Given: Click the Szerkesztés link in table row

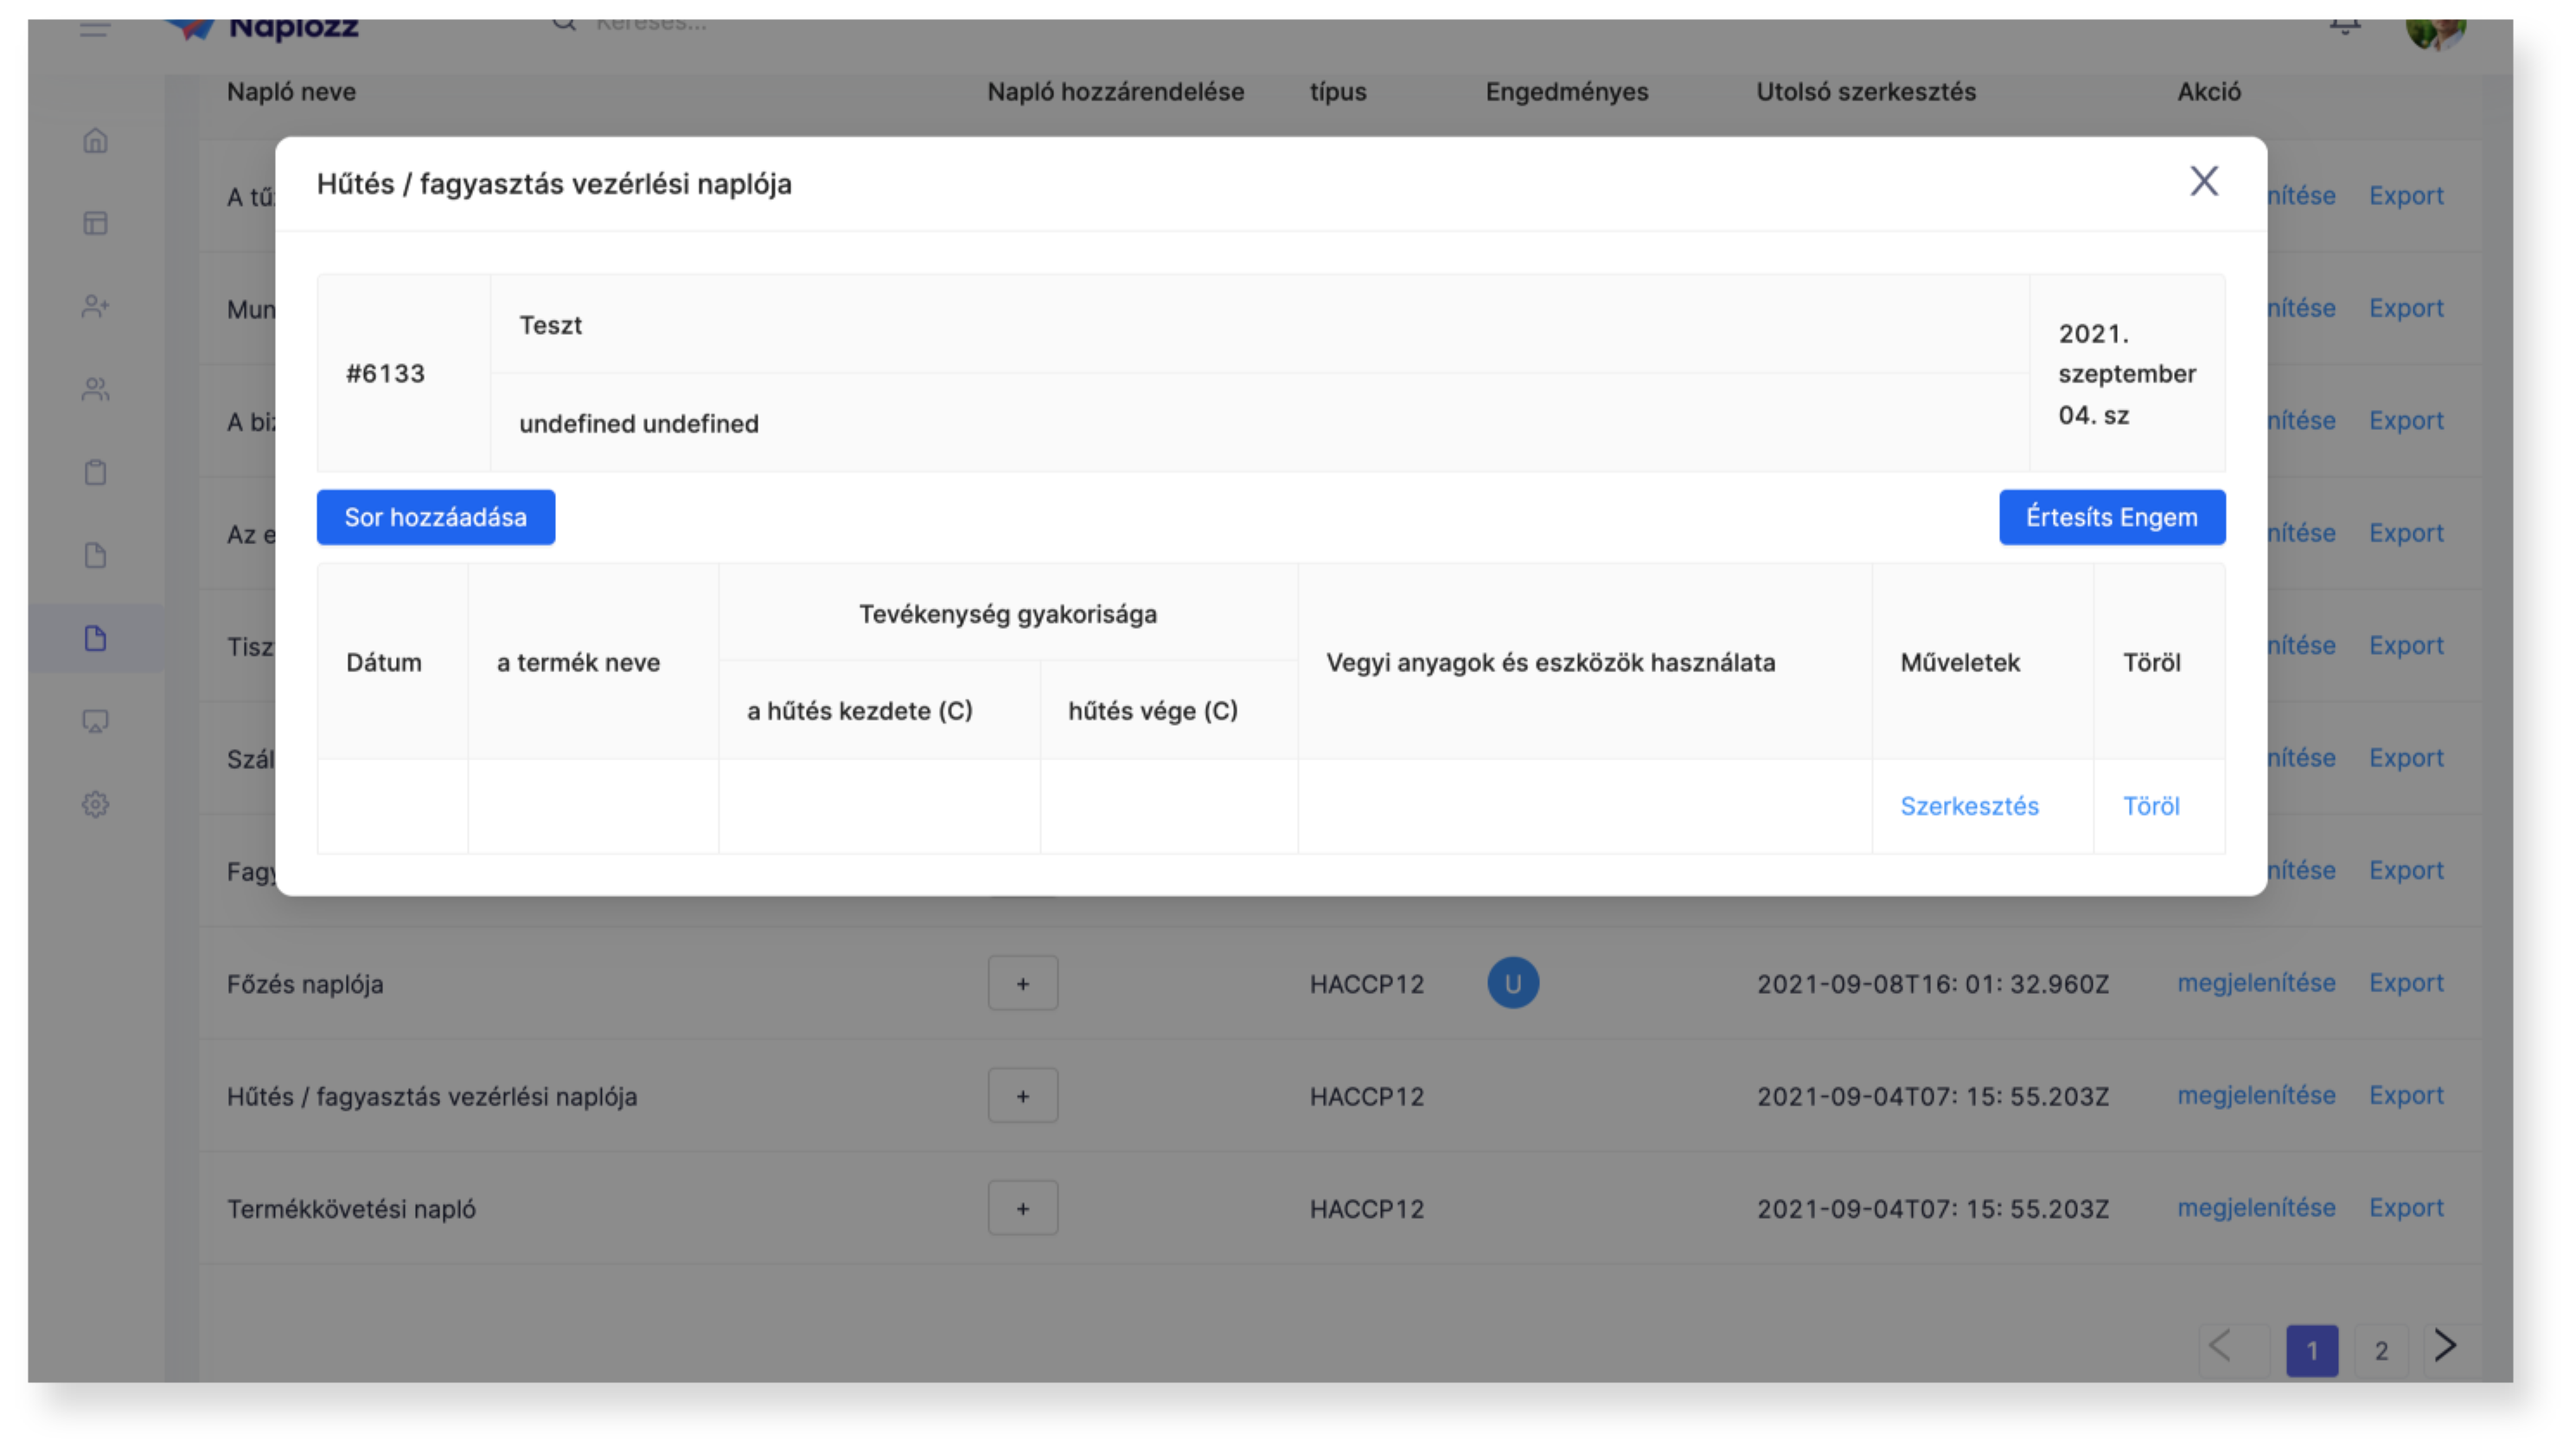Looking at the screenshot, I should (1968, 806).
